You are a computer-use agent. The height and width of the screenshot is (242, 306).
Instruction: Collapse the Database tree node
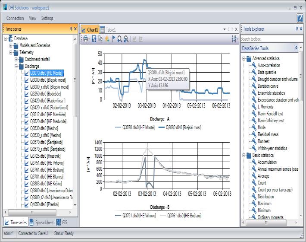6,38
